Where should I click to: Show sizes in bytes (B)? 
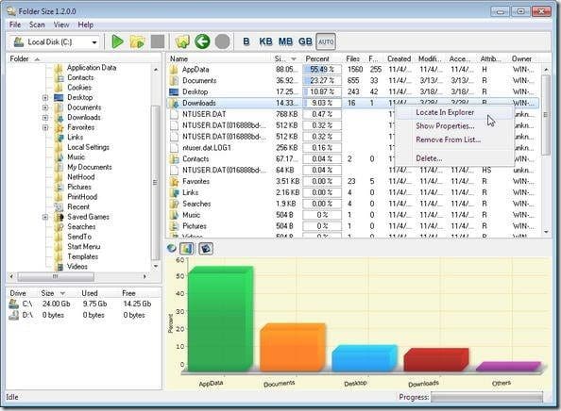(246, 41)
